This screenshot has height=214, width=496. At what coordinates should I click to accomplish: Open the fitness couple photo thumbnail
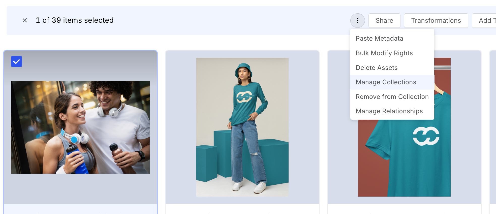pyautogui.click(x=80, y=127)
